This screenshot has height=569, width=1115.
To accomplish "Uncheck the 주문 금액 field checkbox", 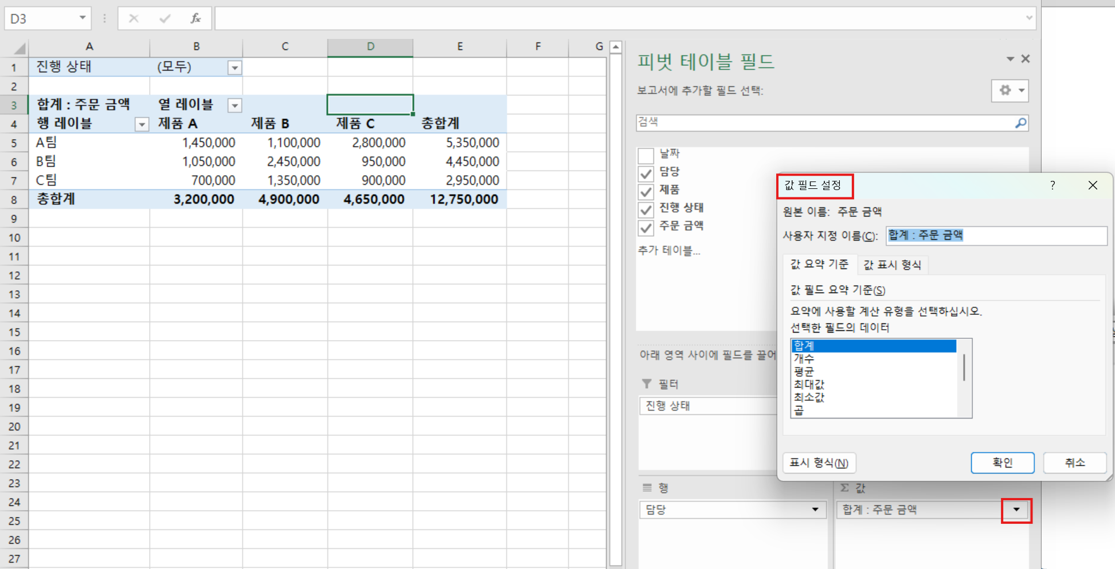I will tap(646, 227).
